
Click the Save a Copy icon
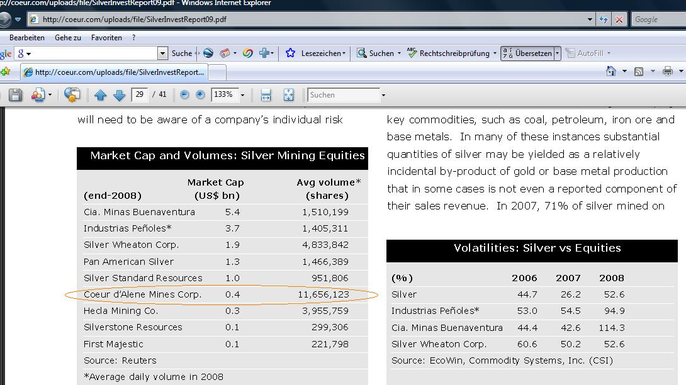pyautogui.click(x=15, y=94)
